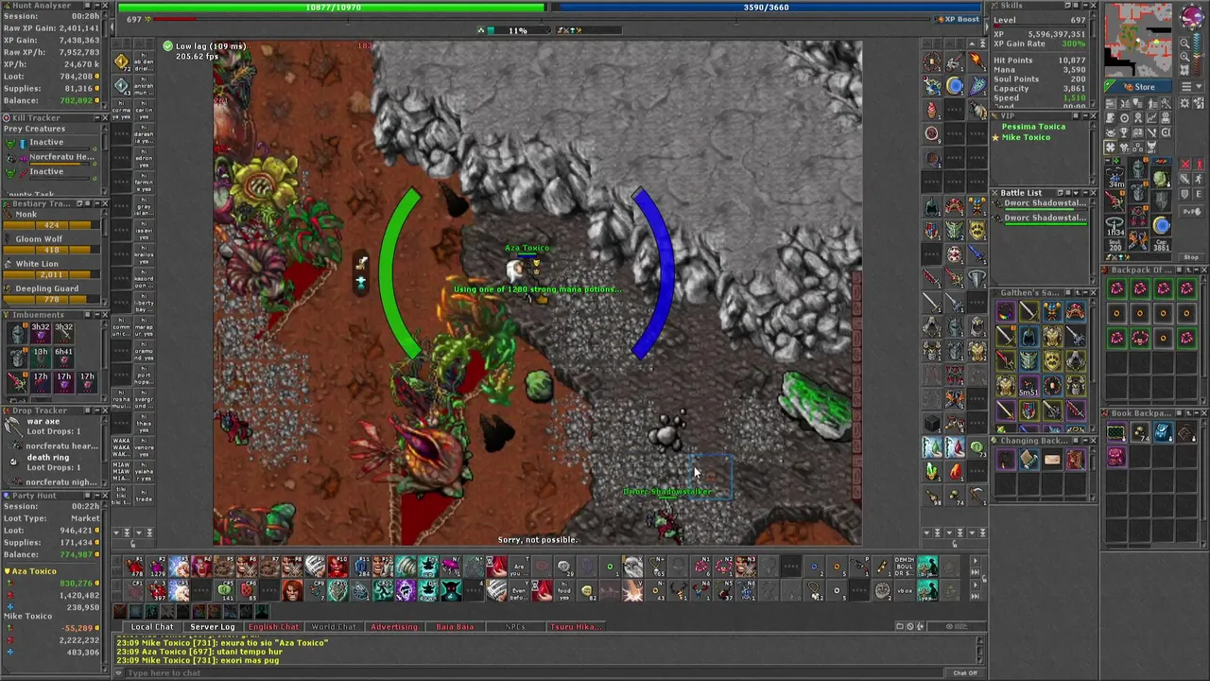1210x681 pixels.
Task: Click the minimap floor level slider
Action: [x=1199, y=53]
